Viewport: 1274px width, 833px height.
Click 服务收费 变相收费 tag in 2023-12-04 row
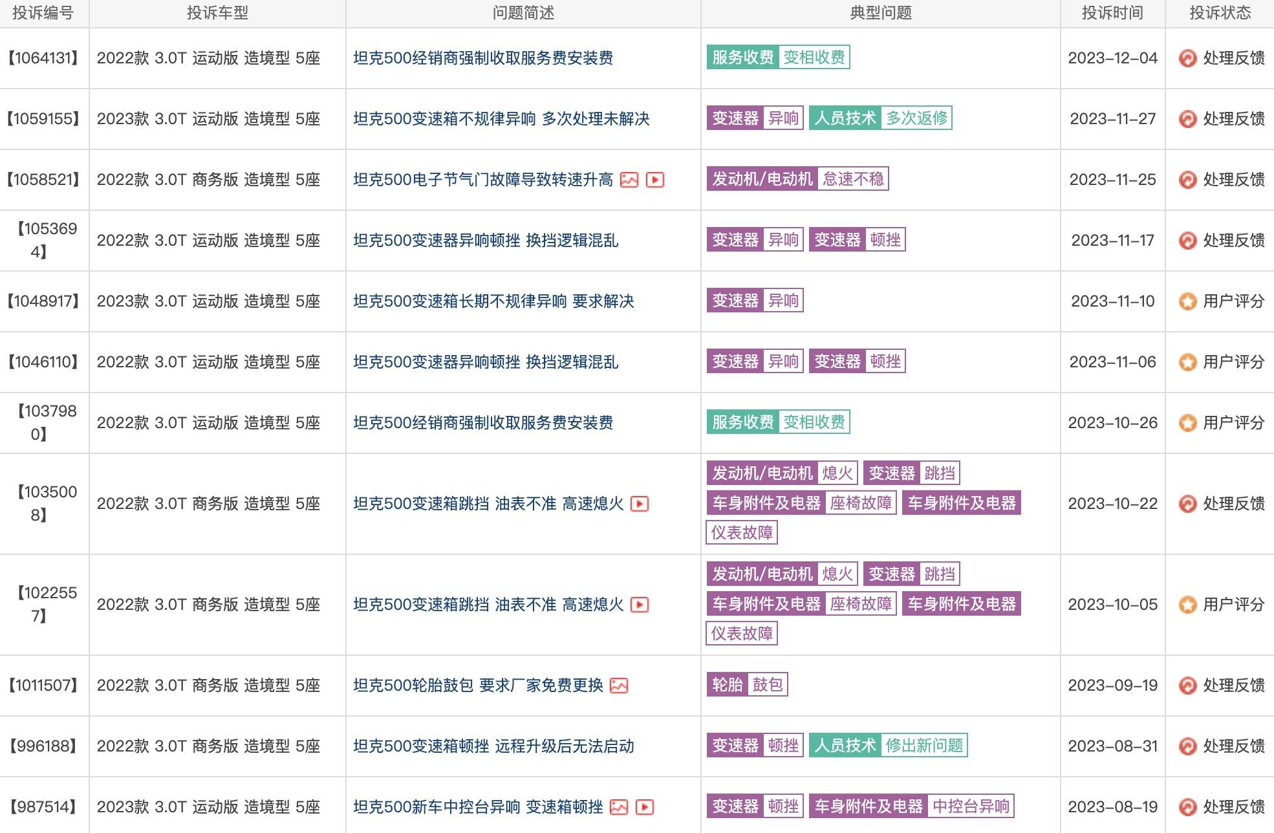(778, 58)
